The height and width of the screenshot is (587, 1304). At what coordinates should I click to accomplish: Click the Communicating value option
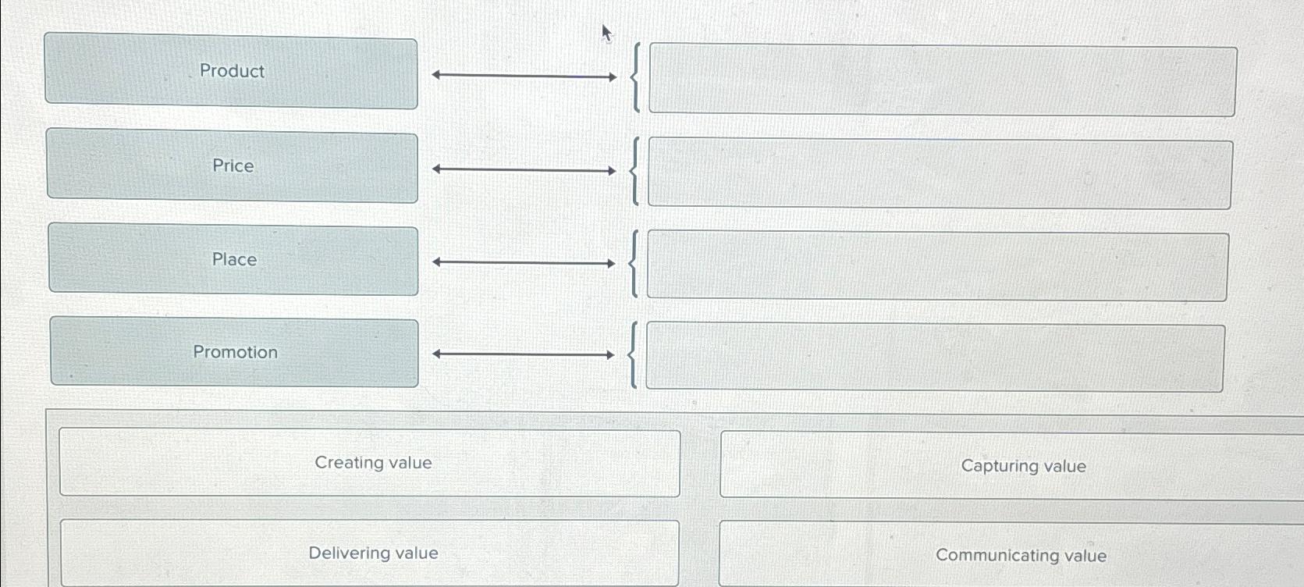[1022, 555]
